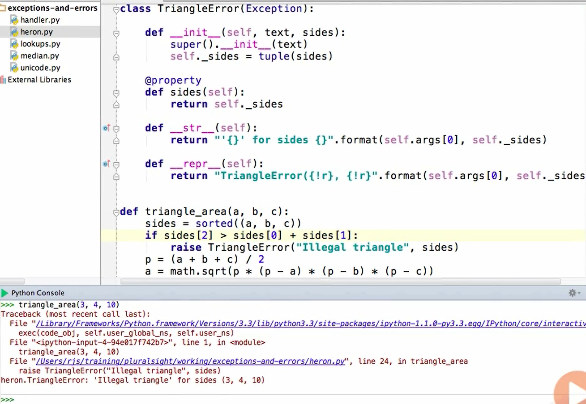Click the override marker beside __str__
The height and width of the screenshot is (404, 586).
tap(107, 128)
